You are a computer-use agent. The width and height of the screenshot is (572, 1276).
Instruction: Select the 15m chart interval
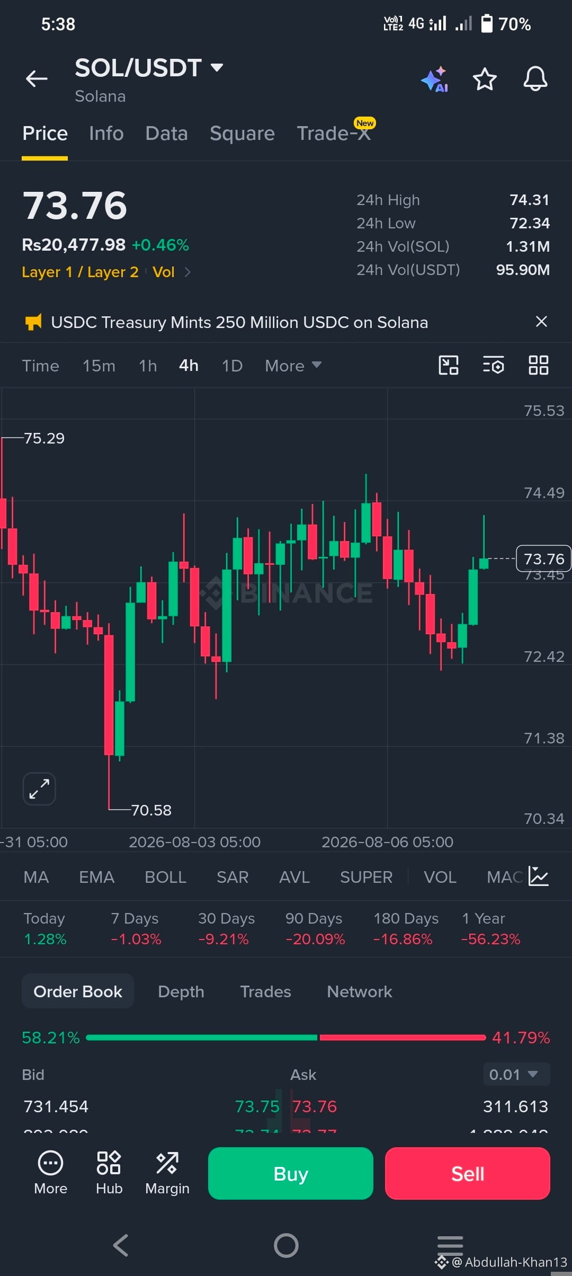(99, 366)
